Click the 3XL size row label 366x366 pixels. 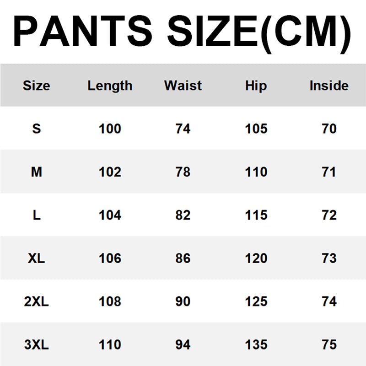37,344
